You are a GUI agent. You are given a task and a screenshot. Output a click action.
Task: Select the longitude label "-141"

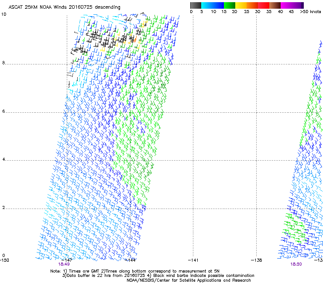(193, 260)
